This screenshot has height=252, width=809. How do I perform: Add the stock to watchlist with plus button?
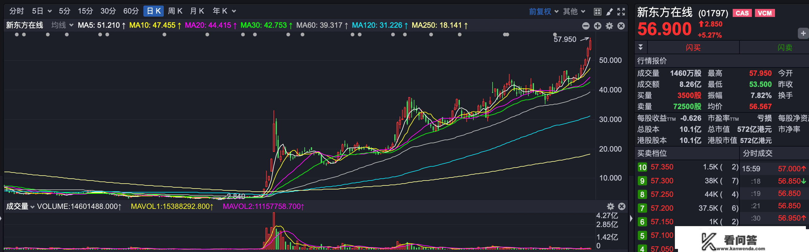803,33
